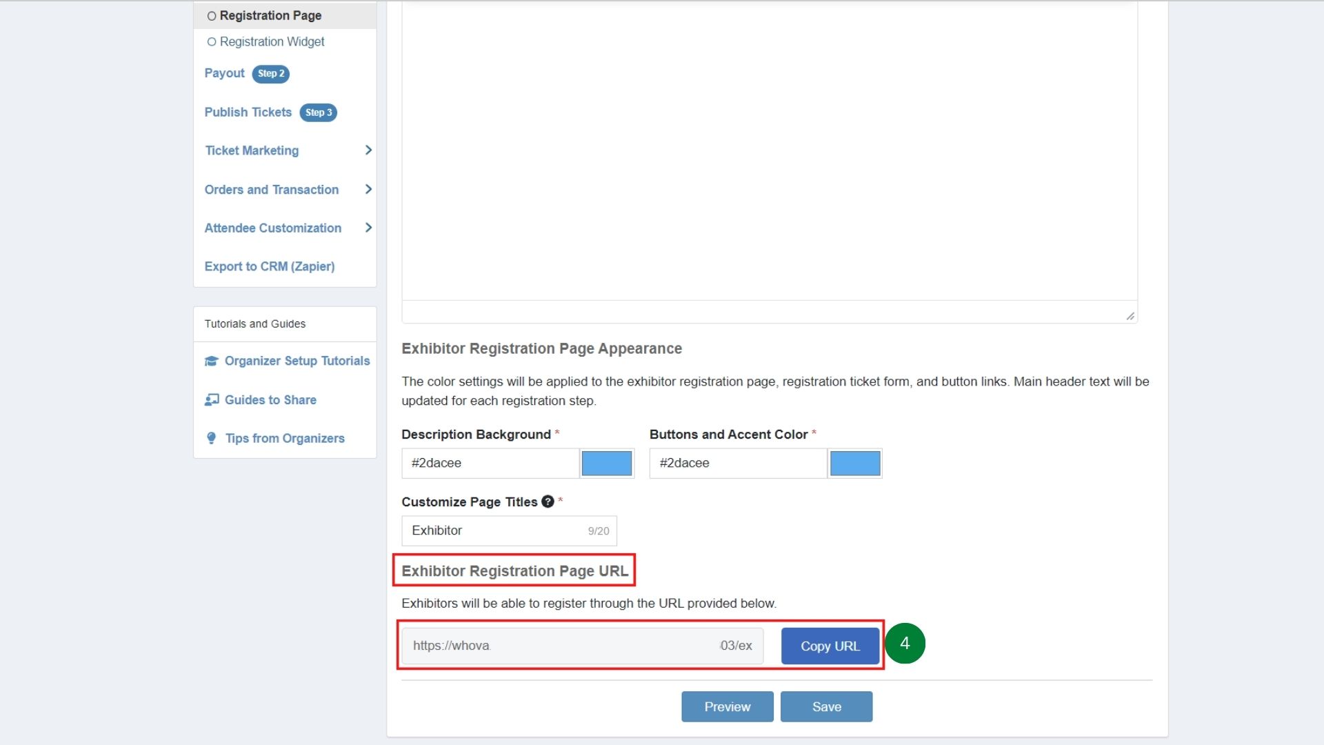Open Export to CRM (Zapier)
This screenshot has width=1324, height=745.
tap(270, 266)
